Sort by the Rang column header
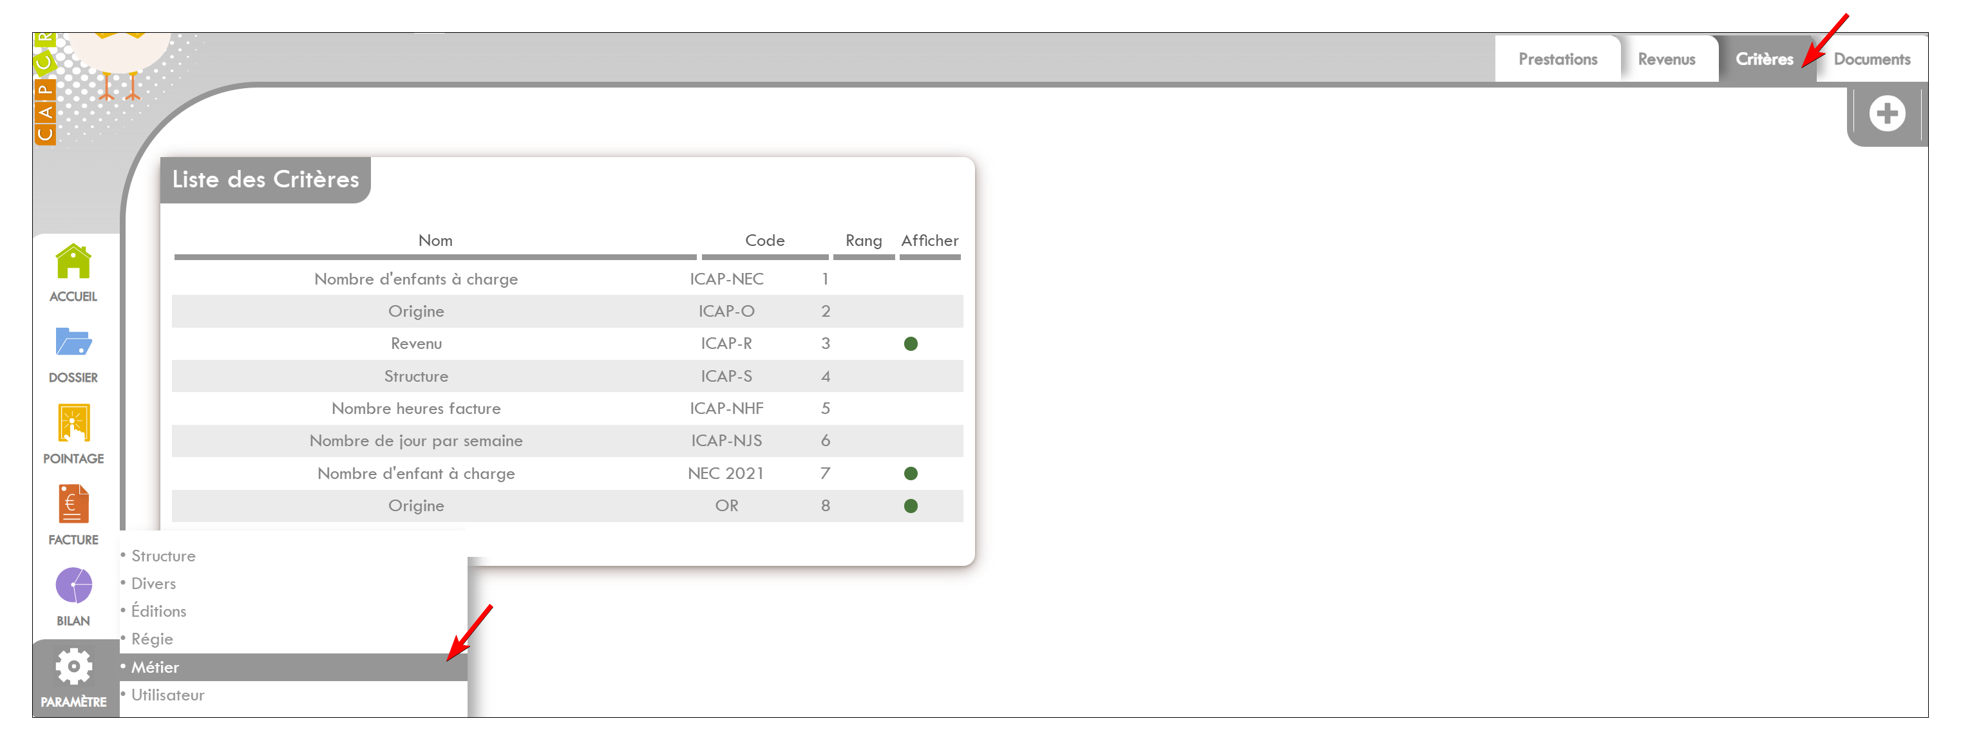The width and height of the screenshot is (1961, 750). pyautogui.click(x=863, y=240)
